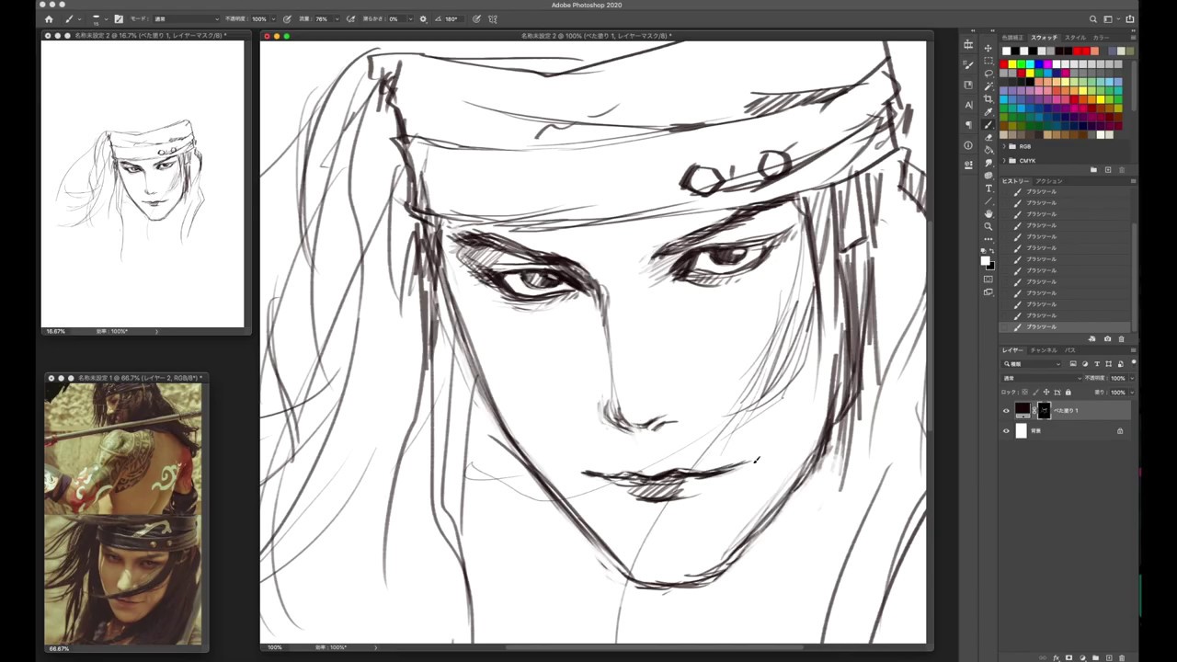
Task: Open the flow dropdown arrow
Action: [337, 18]
